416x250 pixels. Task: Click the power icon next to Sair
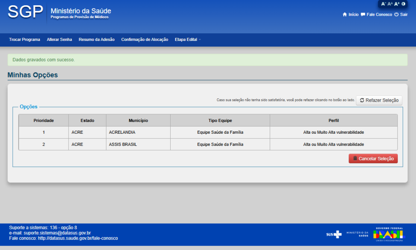(x=396, y=15)
